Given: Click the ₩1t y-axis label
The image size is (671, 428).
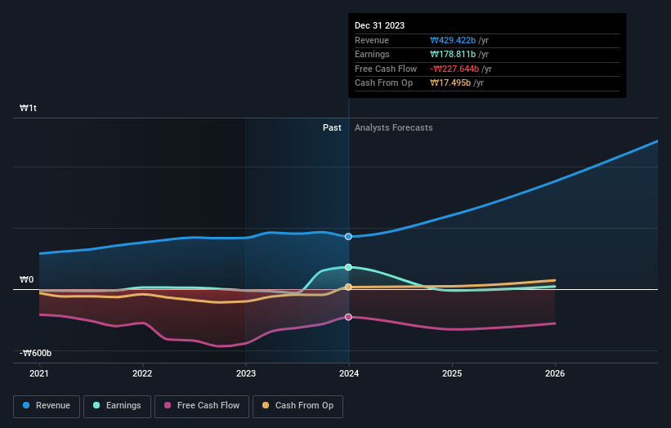Looking at the screenshot, I should 29,108.
